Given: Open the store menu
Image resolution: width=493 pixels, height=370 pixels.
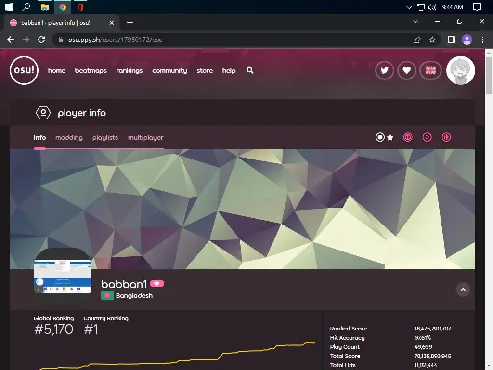Looking at the screenshot, I should point(204,70).
